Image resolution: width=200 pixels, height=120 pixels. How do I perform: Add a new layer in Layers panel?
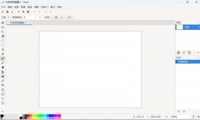pyautogui.click(x=179, y=53)
